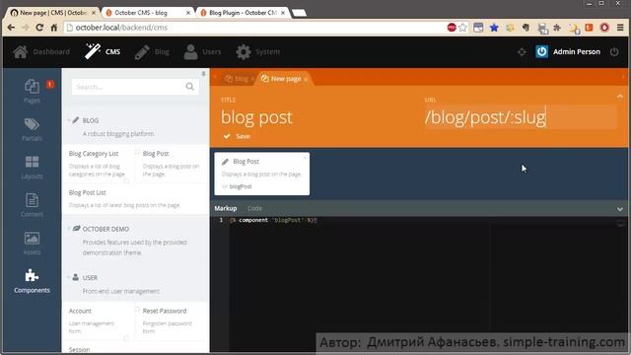The image size is (631, 355).
Task: Bookmark page with the star outline icon
Action: click(462, 28)
